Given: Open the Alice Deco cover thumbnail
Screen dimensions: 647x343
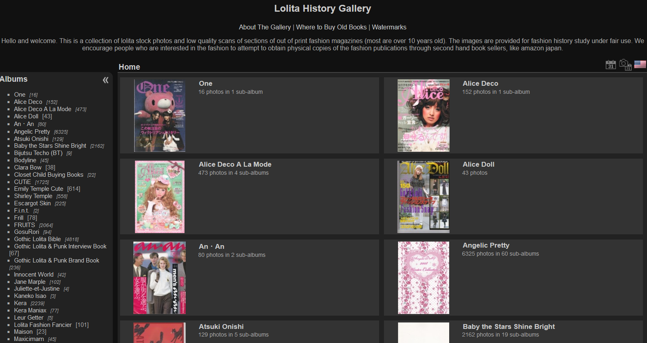Looking at the screenshot, I should pos(423,116).
